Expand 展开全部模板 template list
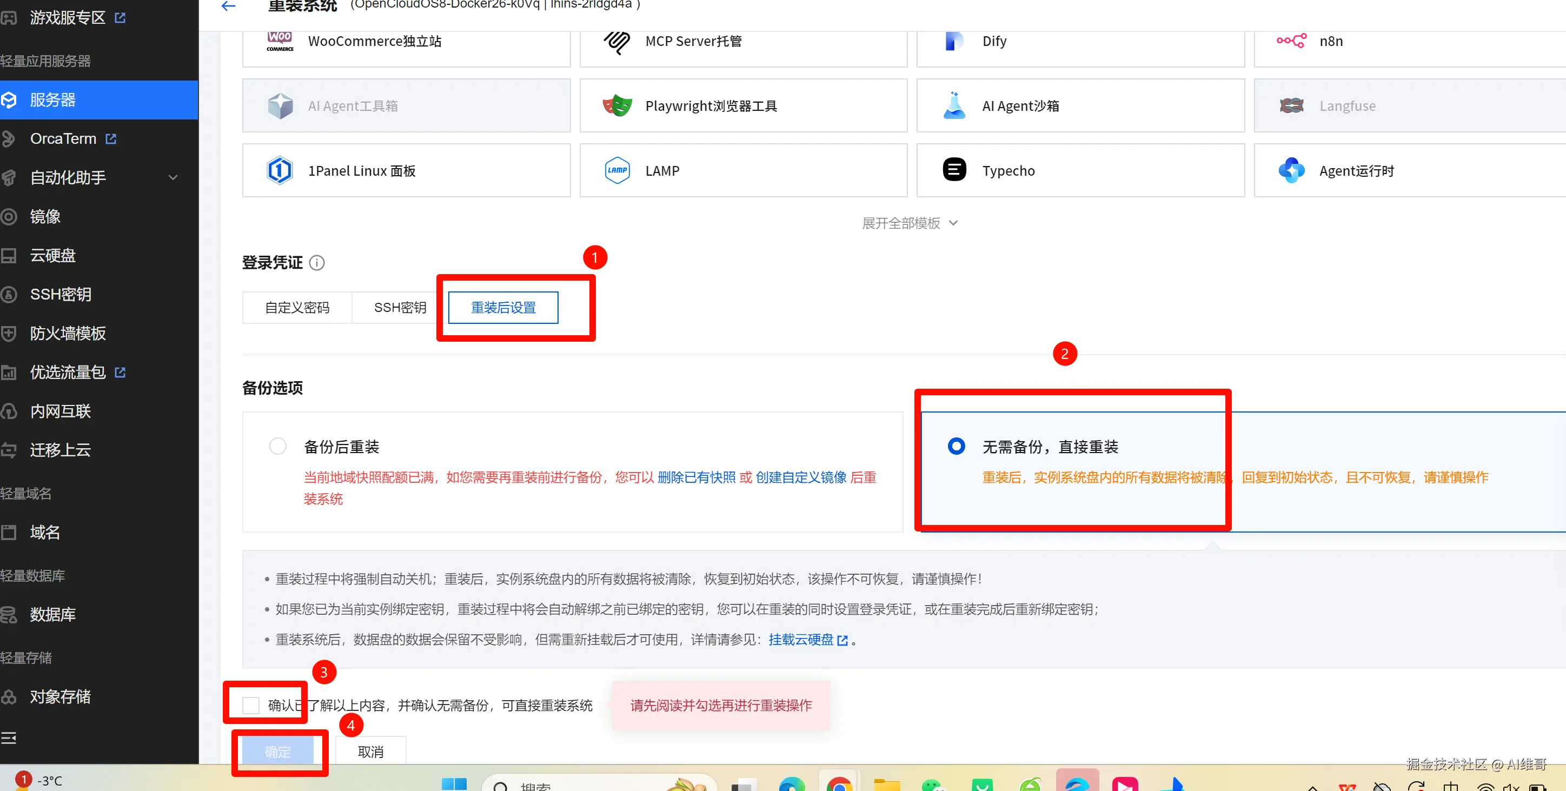Viewport: 1566px width, 791px height. [x=910, y=223]
